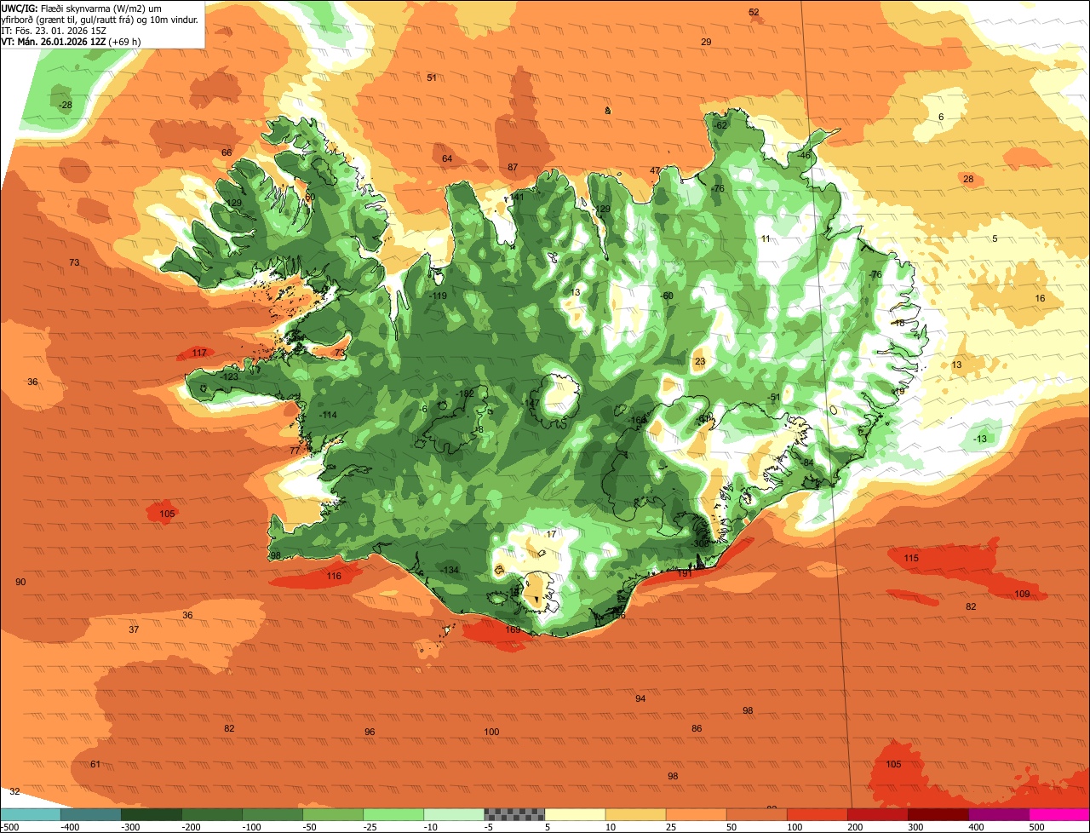This screenshot has height=833, width=1090.
Task: Click the '28' value in the northeast sea
Action: (968, 179)
